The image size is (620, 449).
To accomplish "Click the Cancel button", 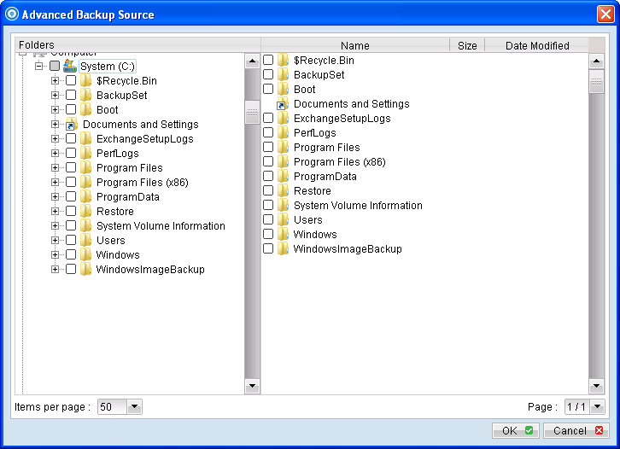I will click(576, 430).
